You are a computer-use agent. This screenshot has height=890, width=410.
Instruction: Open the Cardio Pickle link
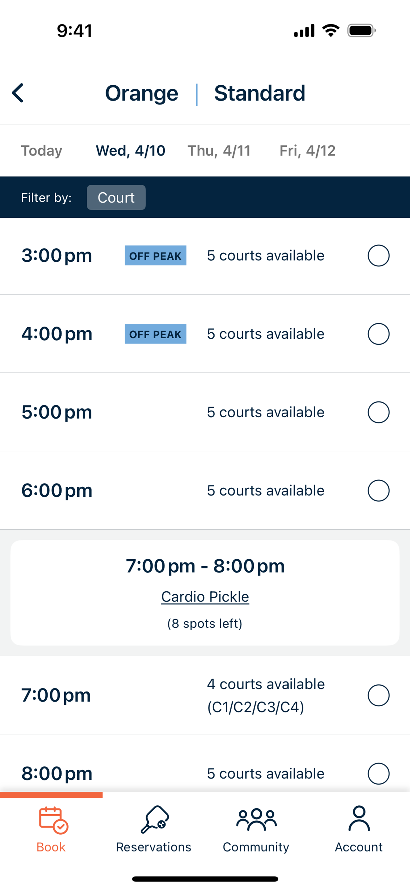coord(205,597)
